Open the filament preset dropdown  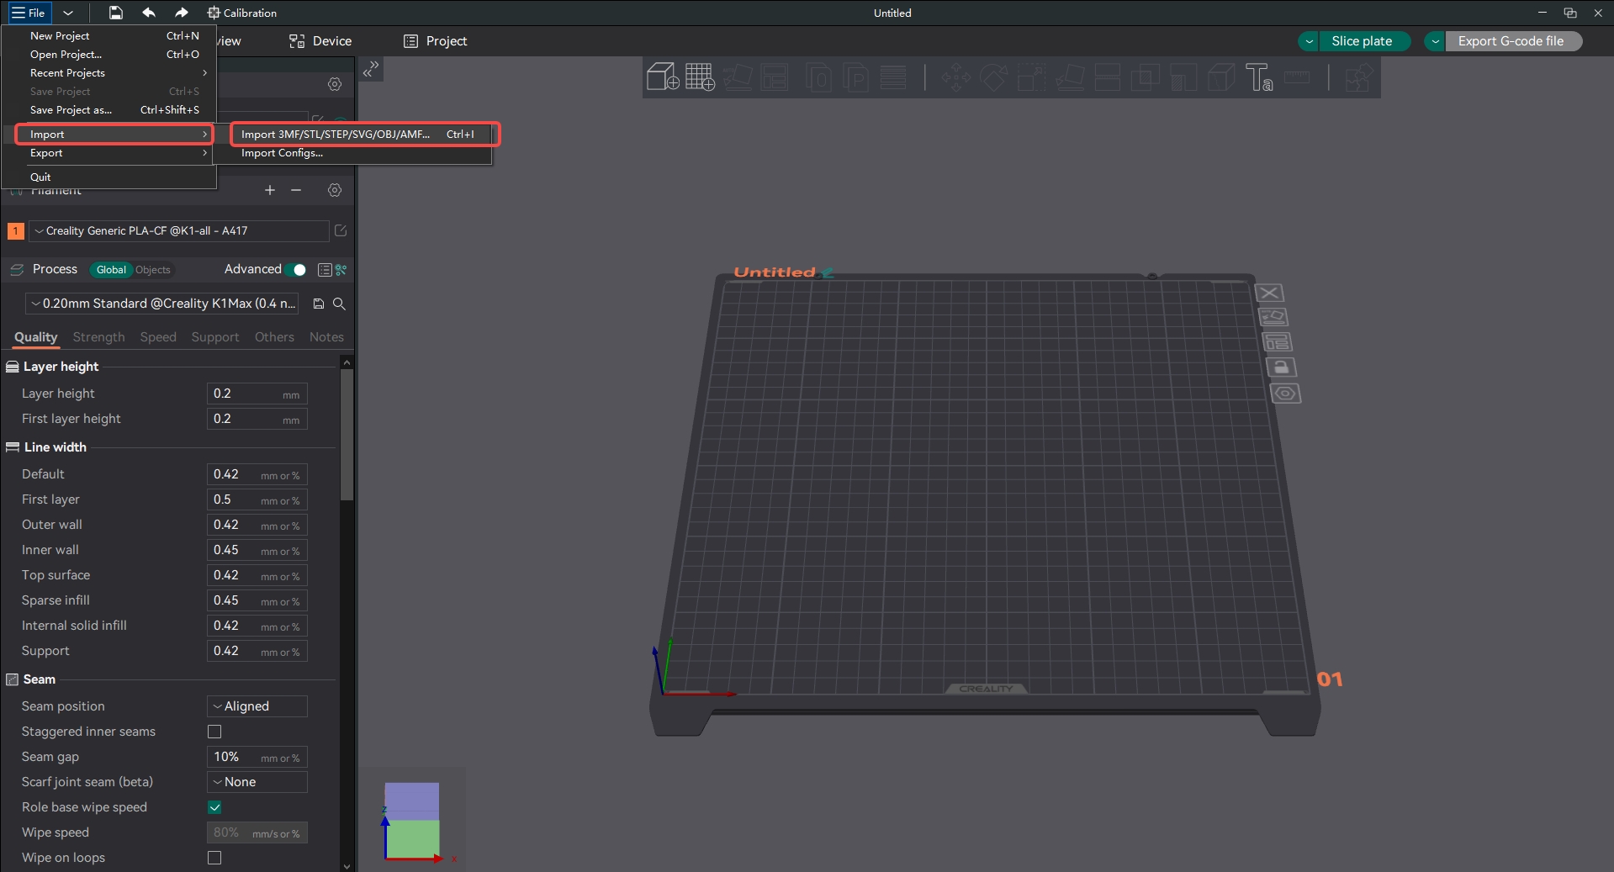pyautogui.click(x=178, y=230)
